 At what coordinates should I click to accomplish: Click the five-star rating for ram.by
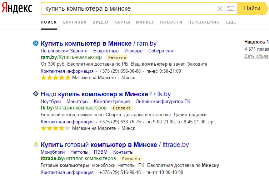point(56,78)
